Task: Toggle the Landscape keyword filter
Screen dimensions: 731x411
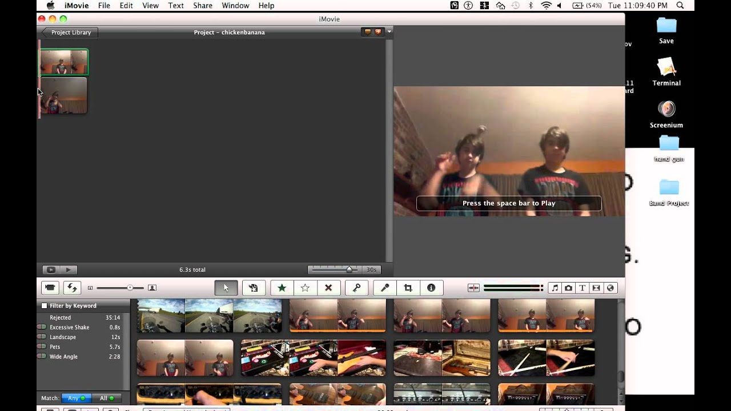Action: [x=42, y=337]
